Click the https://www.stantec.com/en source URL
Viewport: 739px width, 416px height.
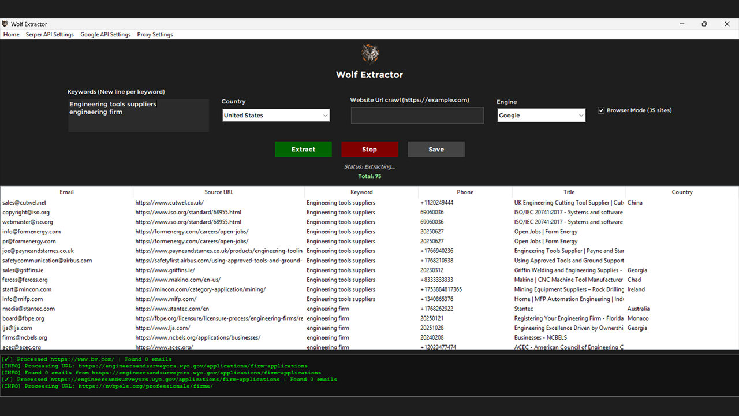pos(172,309)
